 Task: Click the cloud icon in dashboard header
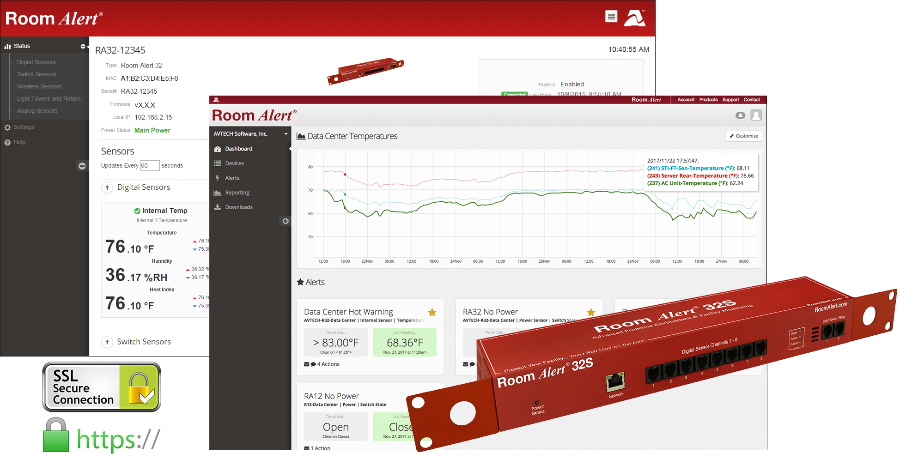(740, 115)
